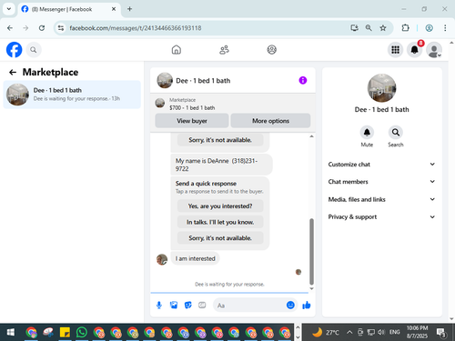Click the weather 27°C widget
This screenshot has width=455, height=341.
326,332
